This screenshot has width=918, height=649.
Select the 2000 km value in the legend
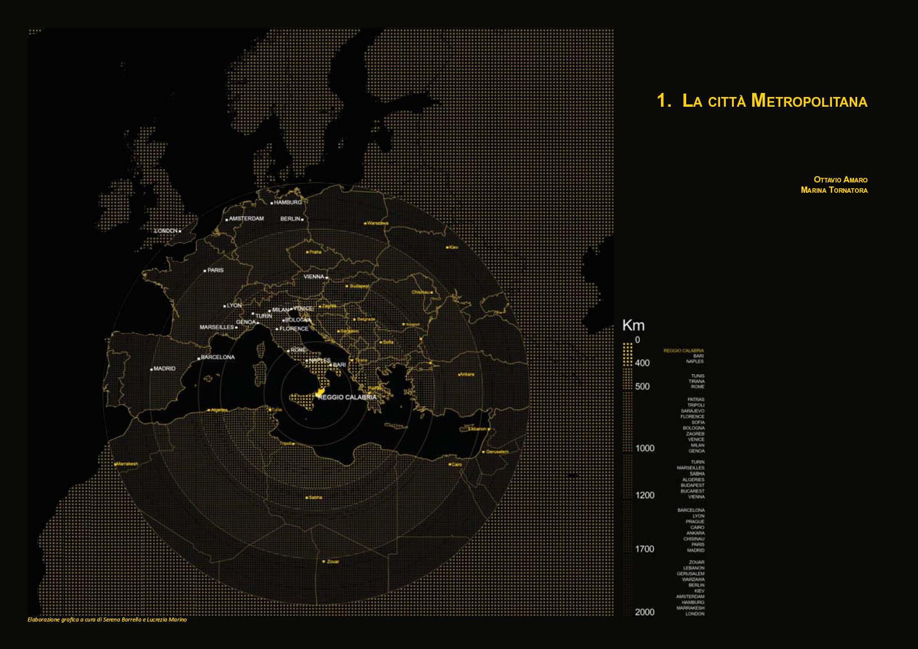click(644, 612)
